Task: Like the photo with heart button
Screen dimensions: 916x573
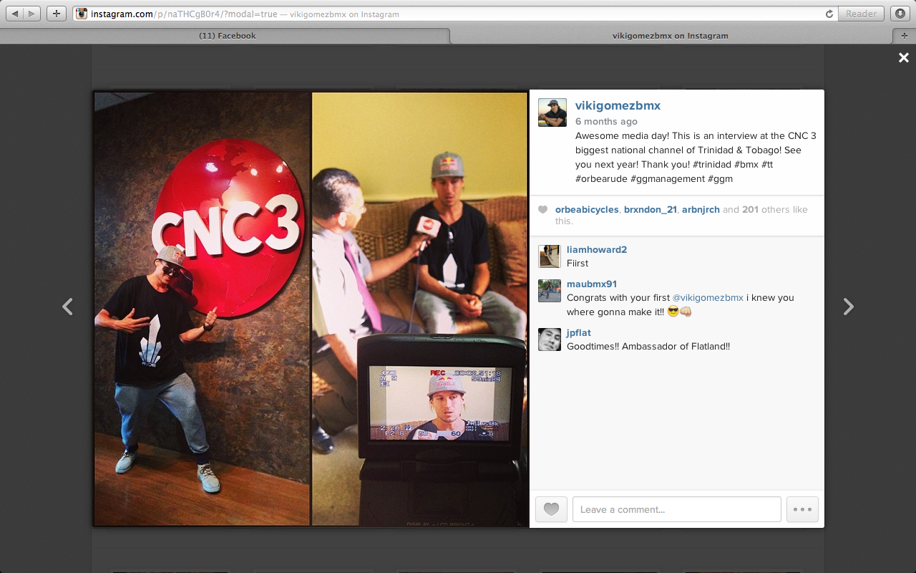Action: click(x=551, y=509)
